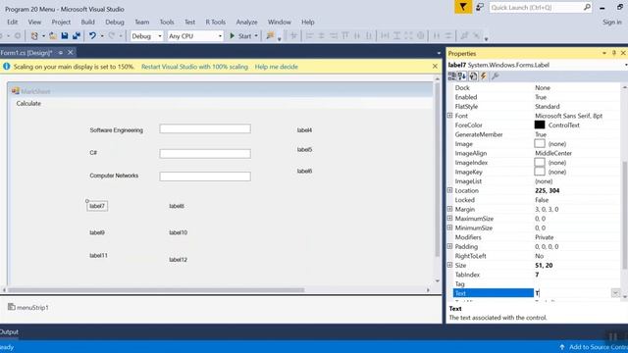Click the Navigate Forward toolbar icon

coord(18,36)
